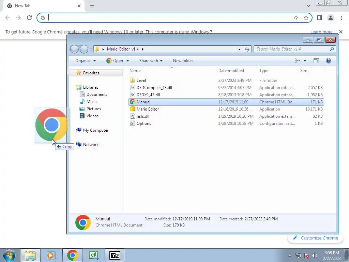Screen dimensions: 349x262
Task: Select D3DCompiler_43.dll file
Action: coord(226,88)
